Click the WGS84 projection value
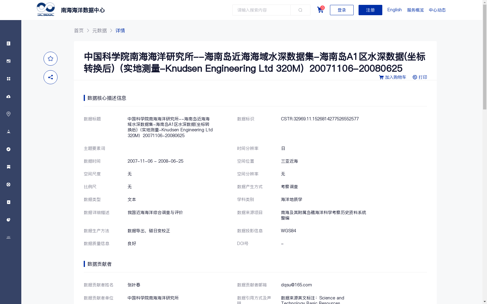The image size is (487, 304). point(289,231)
